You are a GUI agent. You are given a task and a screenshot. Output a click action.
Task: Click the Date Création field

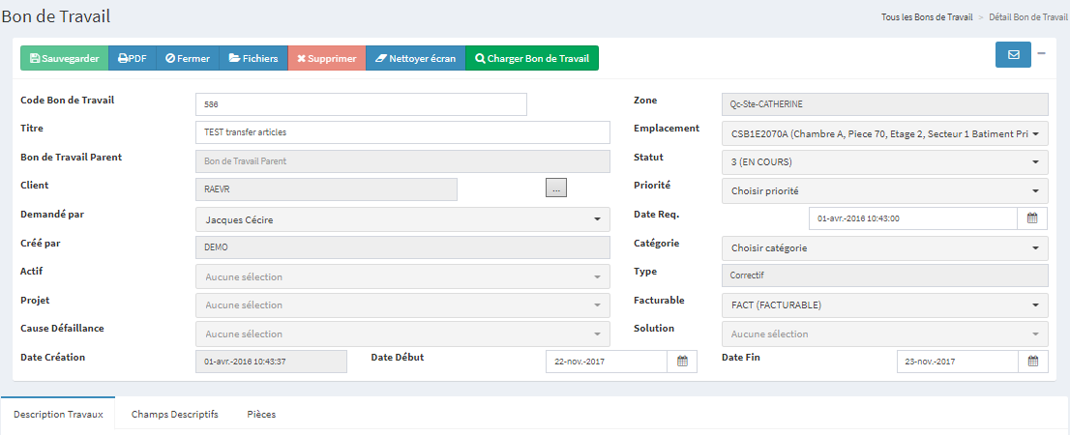click(x=272, y=362)
